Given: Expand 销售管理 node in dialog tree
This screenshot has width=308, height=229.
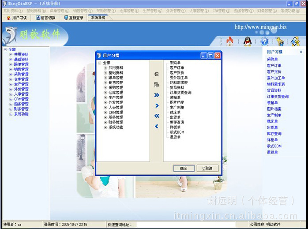Looking at the screenshot, I should pos(105,83).
